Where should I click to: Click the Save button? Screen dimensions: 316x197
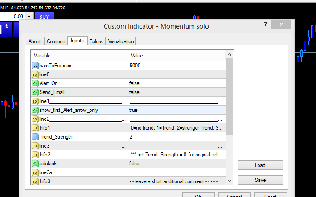point(260,180)
